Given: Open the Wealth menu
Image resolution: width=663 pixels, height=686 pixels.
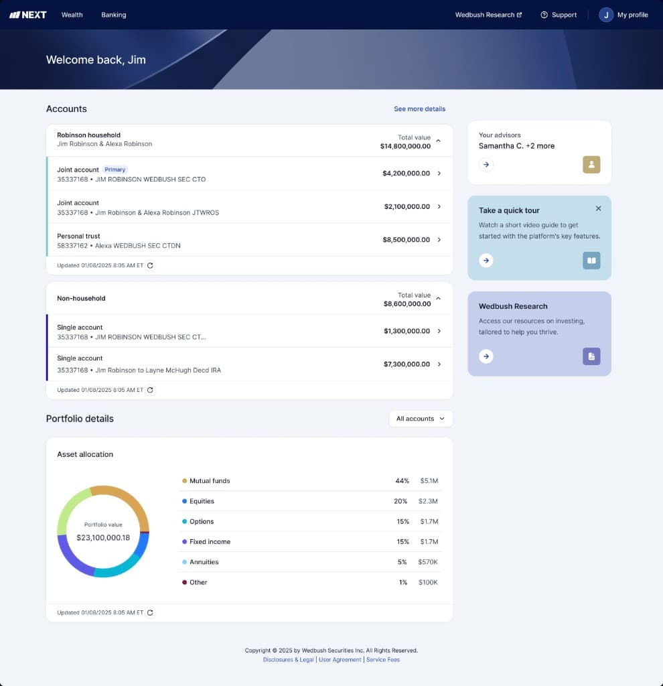Looking at the screenshot, I should click(x=72, y=15).
